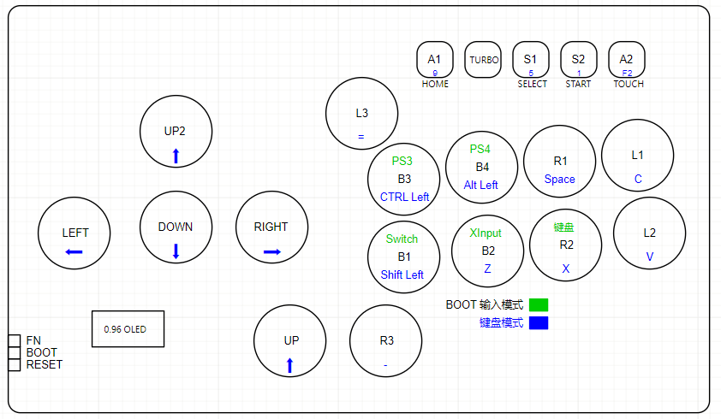Viewport: 721px width, 419px height.
Task: Click the R3 circular button
Action: click(x=386, y=341)
